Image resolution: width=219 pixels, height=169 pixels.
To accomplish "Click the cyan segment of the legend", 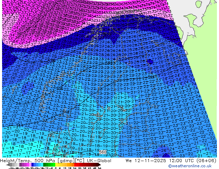I will [42, 165].
